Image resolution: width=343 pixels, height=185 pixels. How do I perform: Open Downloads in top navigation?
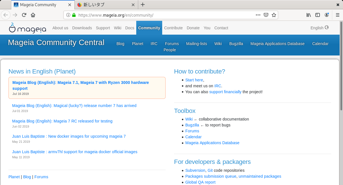(82, 28)
